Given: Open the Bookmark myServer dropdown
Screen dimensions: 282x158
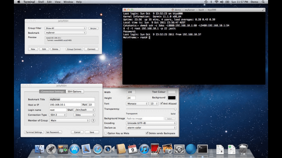Looking at the screenshot, I should pyautogui.click(x=65, y=33).
